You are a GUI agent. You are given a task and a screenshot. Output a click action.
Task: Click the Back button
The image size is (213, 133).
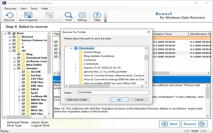point(170,124)
